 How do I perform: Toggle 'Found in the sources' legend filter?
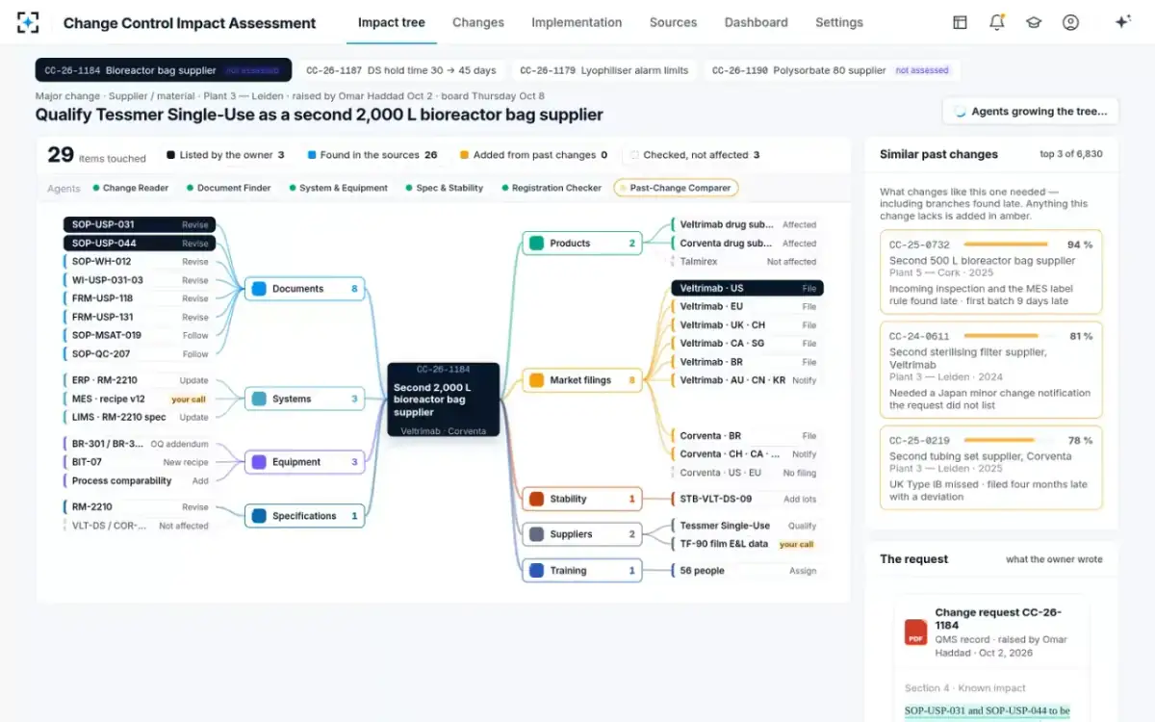(372, 155)
